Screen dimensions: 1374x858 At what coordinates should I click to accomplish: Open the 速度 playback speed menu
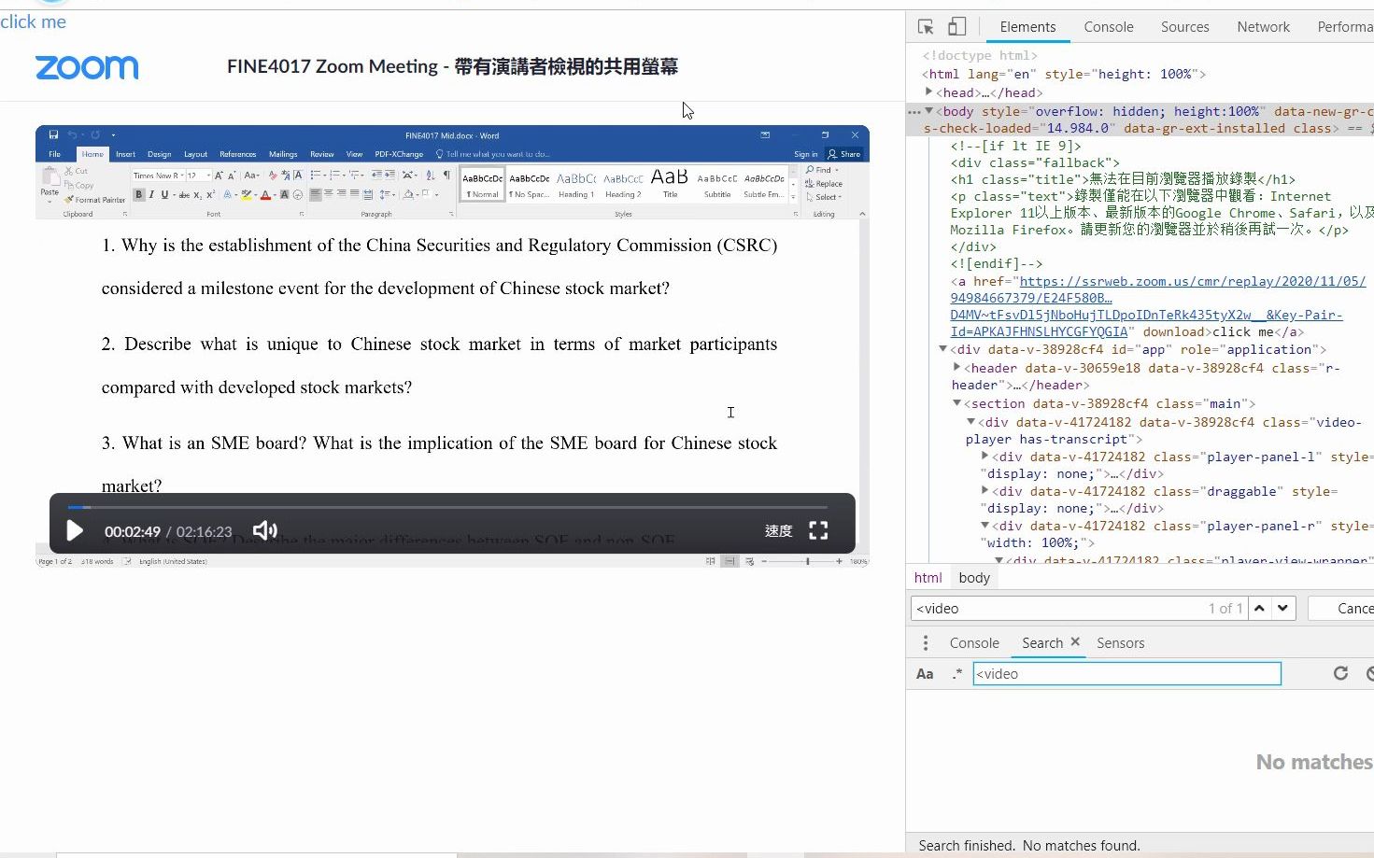778,530
